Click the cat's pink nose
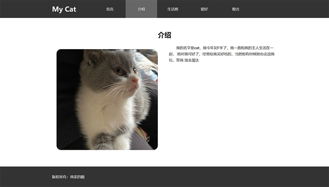329x187 pixels. click(x=135, y=80)
